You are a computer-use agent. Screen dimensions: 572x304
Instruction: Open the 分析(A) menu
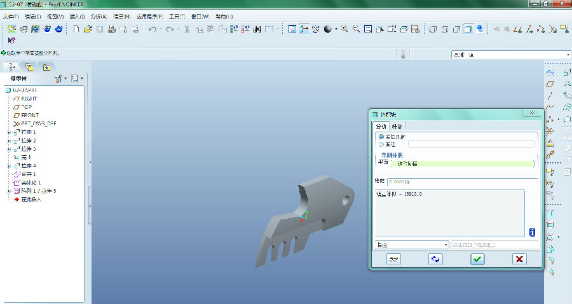point(99,16)
